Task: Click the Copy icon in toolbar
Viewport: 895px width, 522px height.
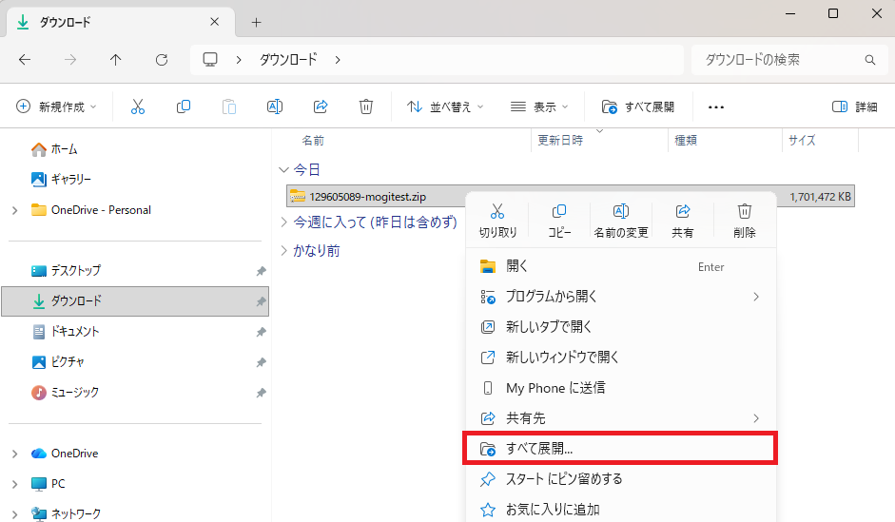Action: (184, 106)
